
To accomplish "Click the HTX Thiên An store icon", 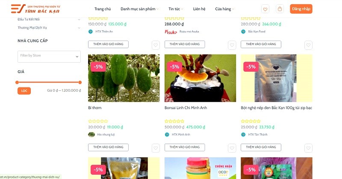I will click(90, 32).
